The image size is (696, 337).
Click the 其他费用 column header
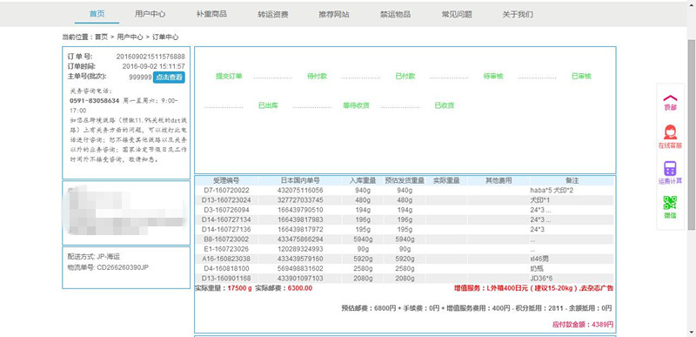[499, 181]
